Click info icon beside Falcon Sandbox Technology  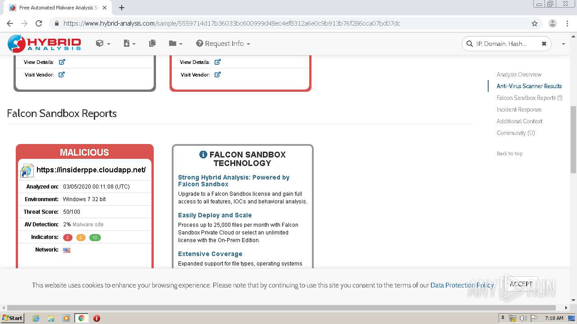(x=203, y=154)
